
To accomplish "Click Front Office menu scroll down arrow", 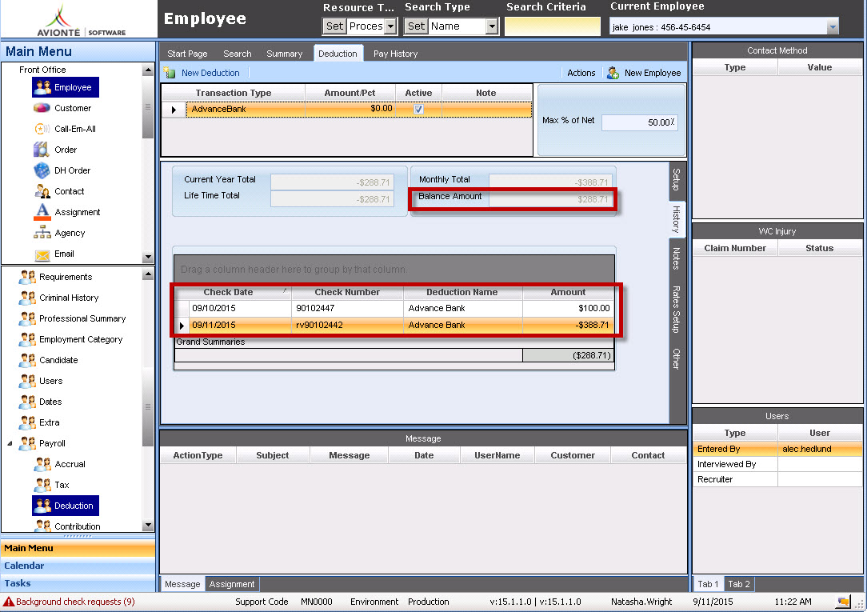I will coord(148,257).
